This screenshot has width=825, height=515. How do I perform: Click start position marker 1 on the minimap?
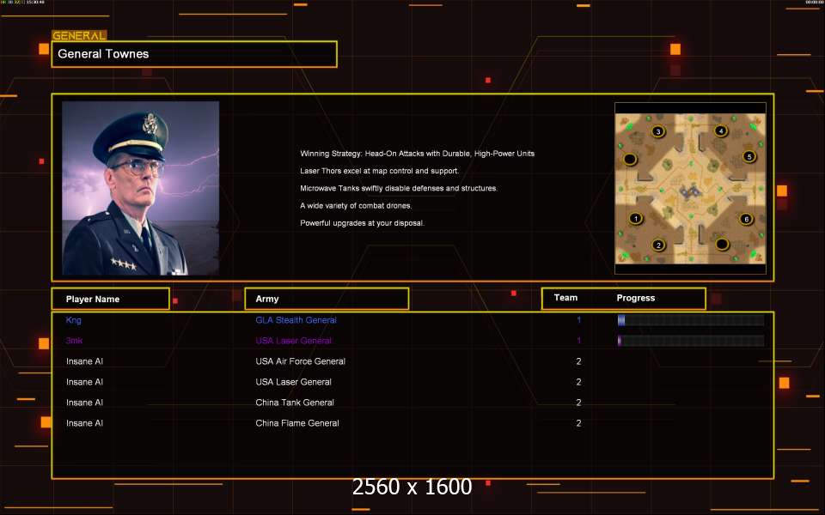coord(636,218)
